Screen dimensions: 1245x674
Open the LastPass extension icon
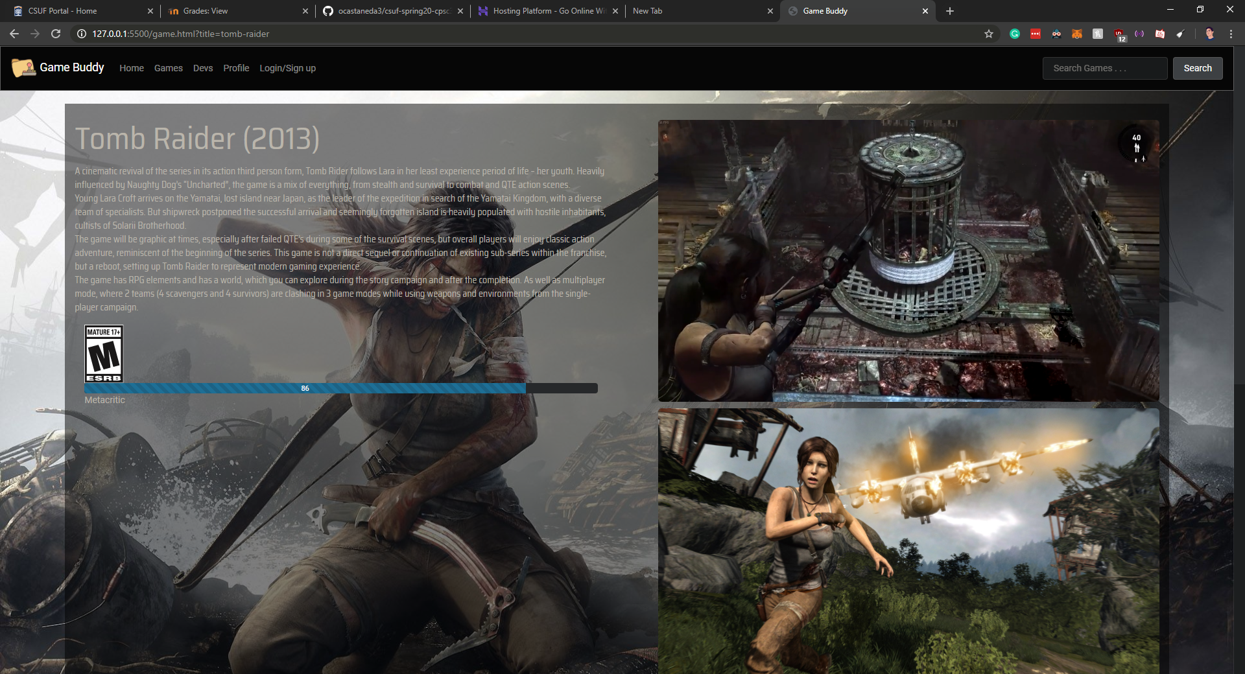tap(1036, 34)
